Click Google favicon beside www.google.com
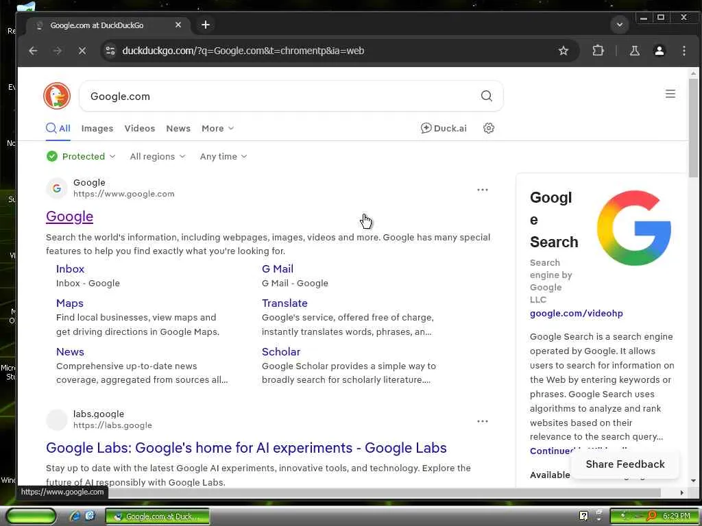Image resolution: width=702 pixels, height=526 pixels. (x=57, y=188)
